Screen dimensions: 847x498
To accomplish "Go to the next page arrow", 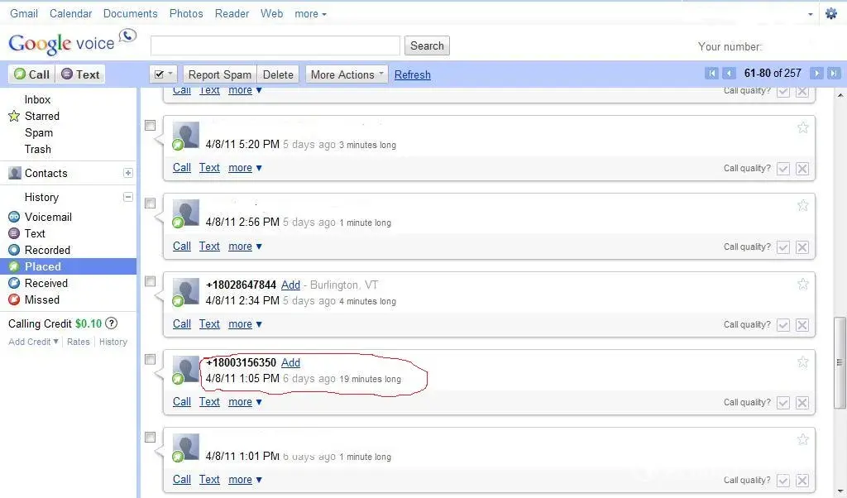I will [816, 74].
